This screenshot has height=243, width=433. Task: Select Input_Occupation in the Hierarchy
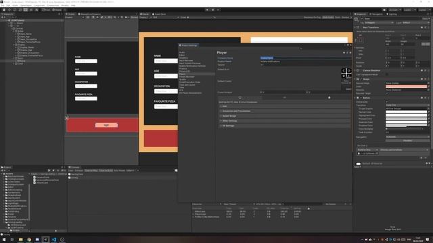pos(28,39)
